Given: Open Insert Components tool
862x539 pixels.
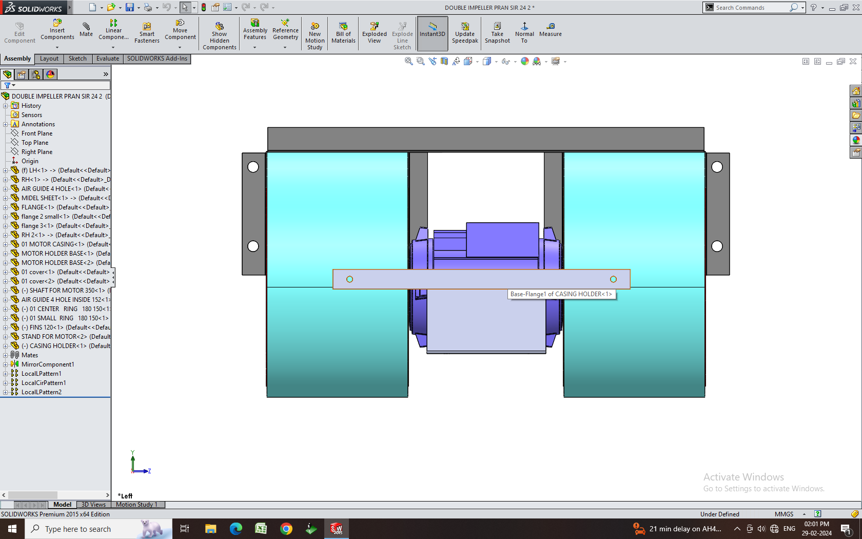Looking at the screenshot, I should click(x=57, y=30).
